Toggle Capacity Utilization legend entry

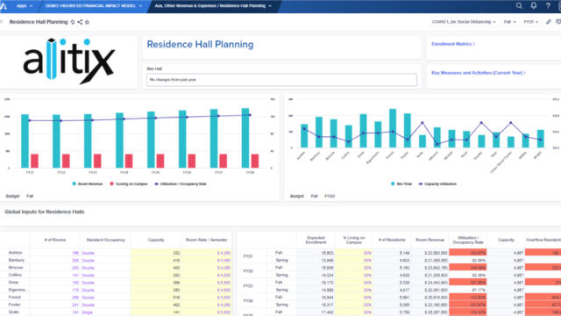pos(437,183)
